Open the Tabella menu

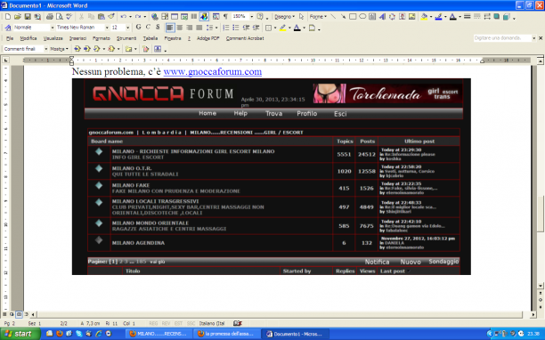(150, 38)
